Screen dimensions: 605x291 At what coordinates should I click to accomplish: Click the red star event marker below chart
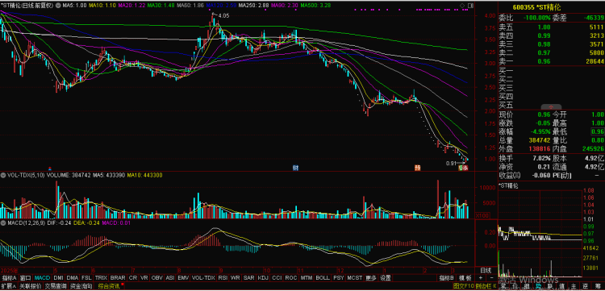pos(49,168)
